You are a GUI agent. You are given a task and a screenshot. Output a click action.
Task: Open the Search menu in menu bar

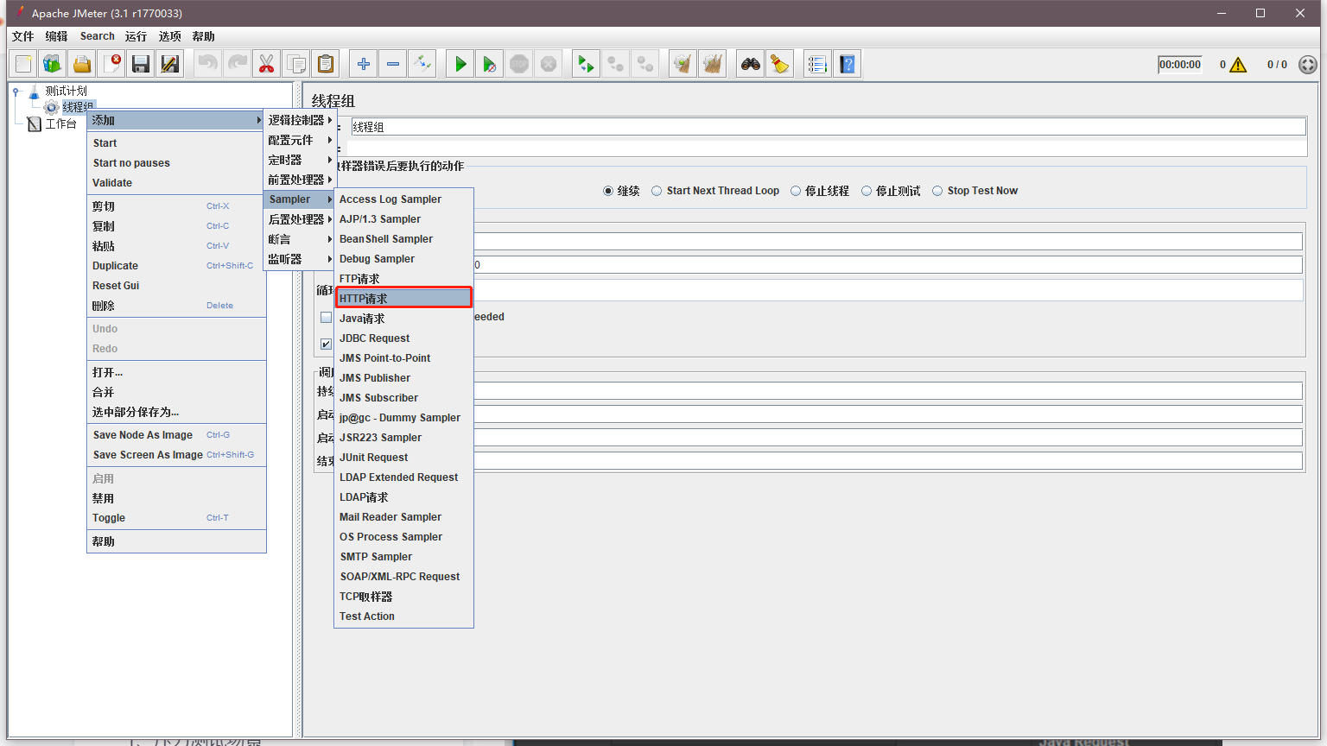[x=97, y=36]
